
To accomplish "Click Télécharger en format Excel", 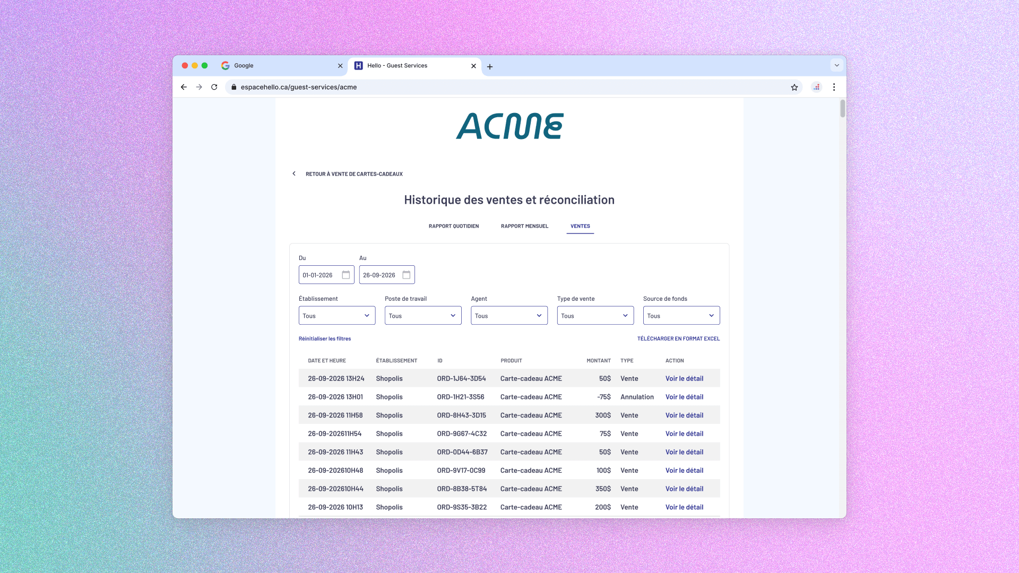I will [678, 338].
